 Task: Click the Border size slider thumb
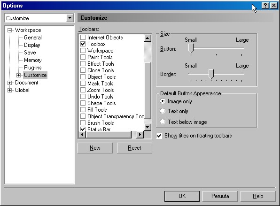click(x=211, y=74)
